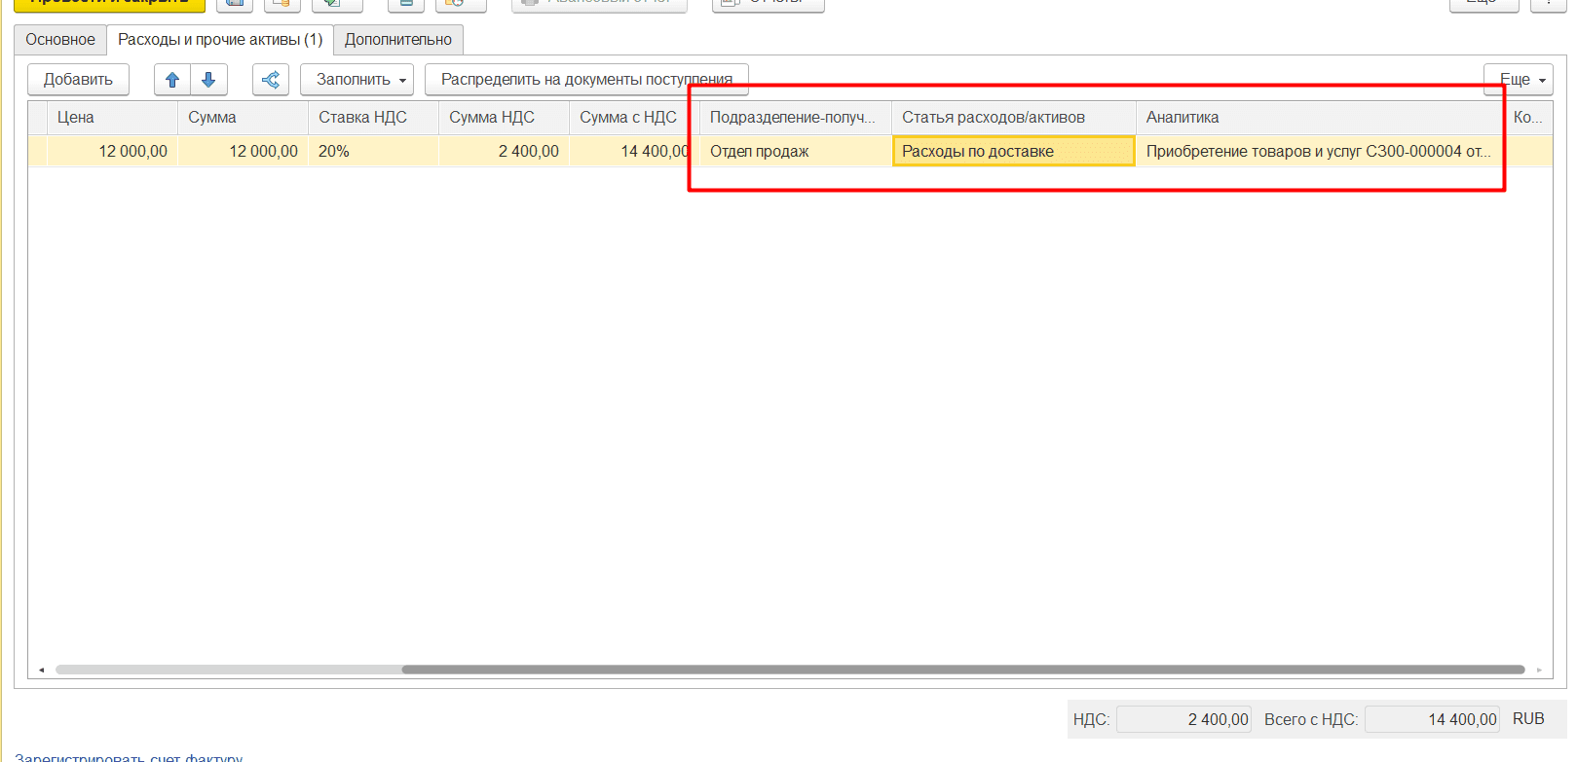Click the Добавить button
This screenshot has height=762, width=1577.
pyautogui.click(x=78, y=80)
